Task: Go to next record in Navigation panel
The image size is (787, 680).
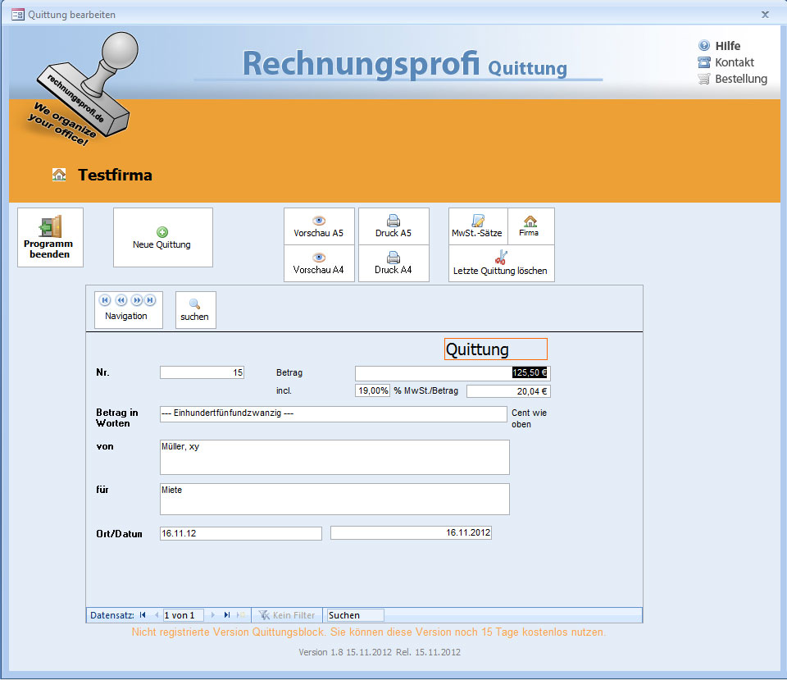Action: coord(137,300)
